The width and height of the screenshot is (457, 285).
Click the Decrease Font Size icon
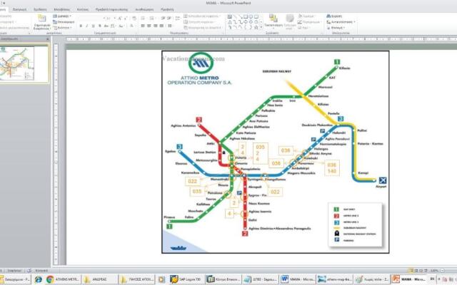[126, 19]
